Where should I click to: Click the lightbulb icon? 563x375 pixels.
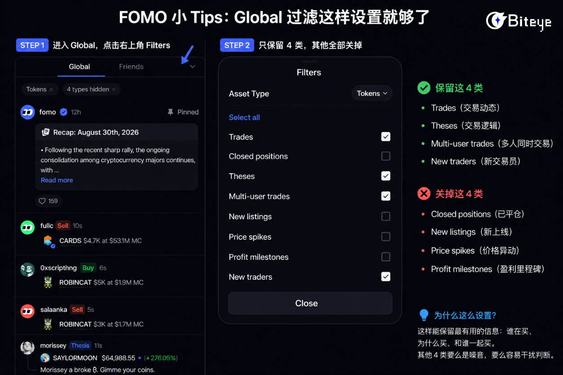(424, 315)
